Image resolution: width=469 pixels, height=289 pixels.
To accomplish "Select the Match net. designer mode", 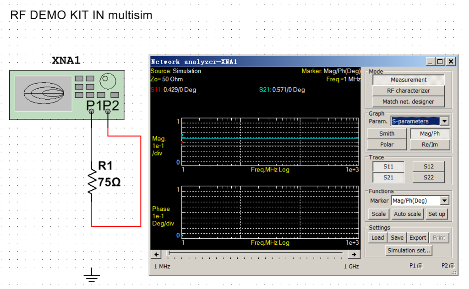I will coord(409,102).
